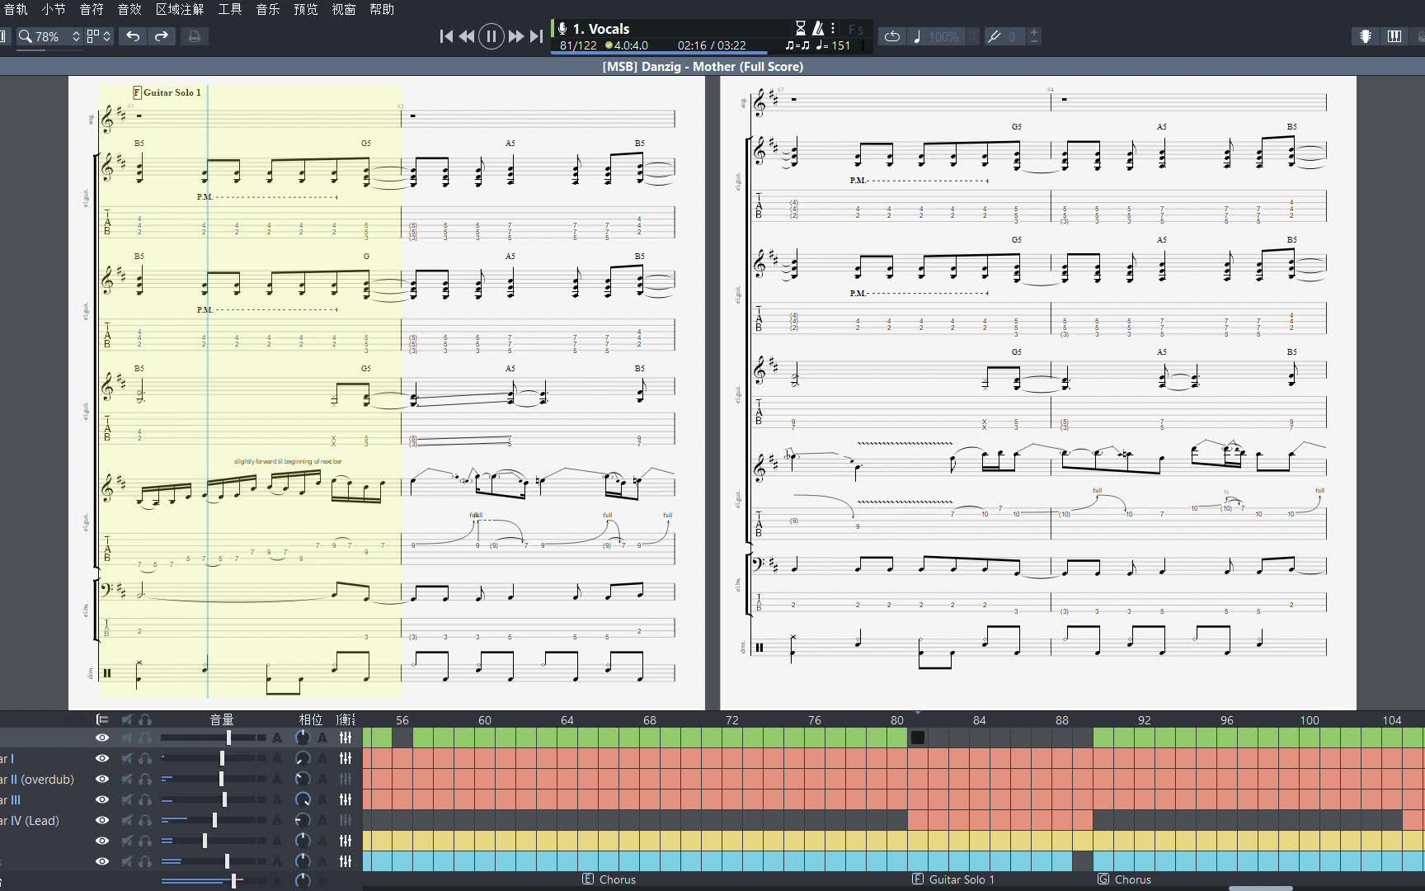Toggle the metronome icon
The width and height of the screenshot is (1425, 891).
coord(817,28)
